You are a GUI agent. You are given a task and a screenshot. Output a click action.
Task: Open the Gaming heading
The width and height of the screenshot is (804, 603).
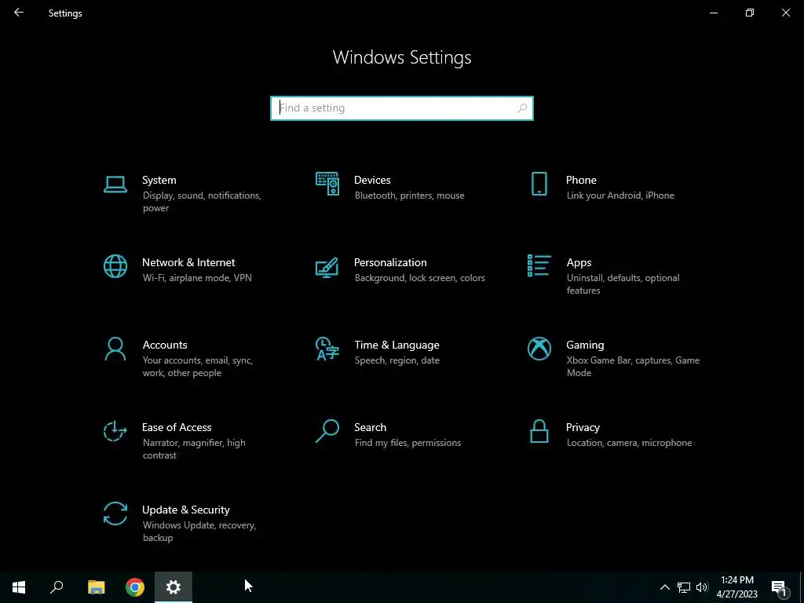pos(585,345)
